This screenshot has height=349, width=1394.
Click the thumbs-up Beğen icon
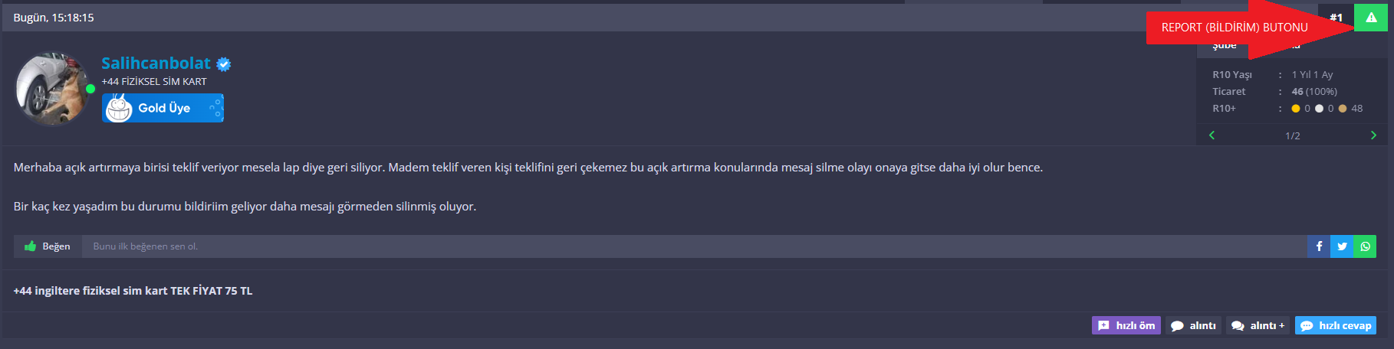click(31, 246)
